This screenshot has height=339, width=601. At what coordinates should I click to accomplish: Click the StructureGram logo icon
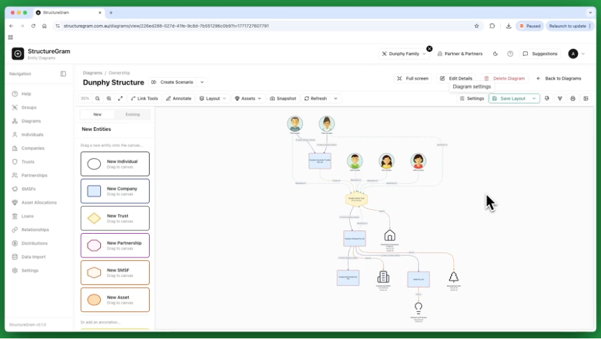tap(17, 54)
